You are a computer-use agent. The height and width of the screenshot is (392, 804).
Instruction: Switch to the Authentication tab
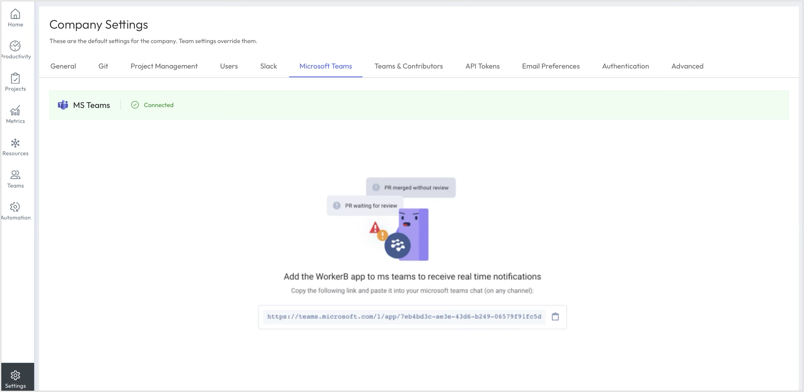[x=625, y=66]
